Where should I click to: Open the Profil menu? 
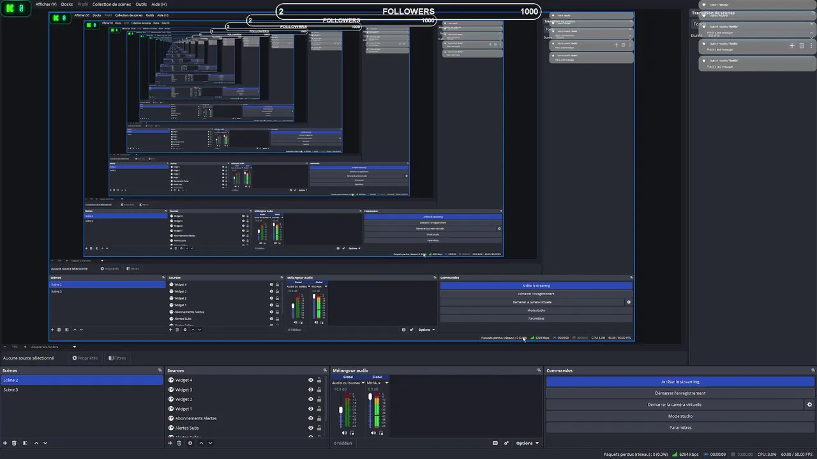pyautogui.click(x=83, y=4)
